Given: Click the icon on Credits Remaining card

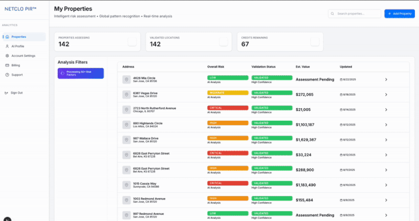Looking at the screenshot, I should pos(315,41).
